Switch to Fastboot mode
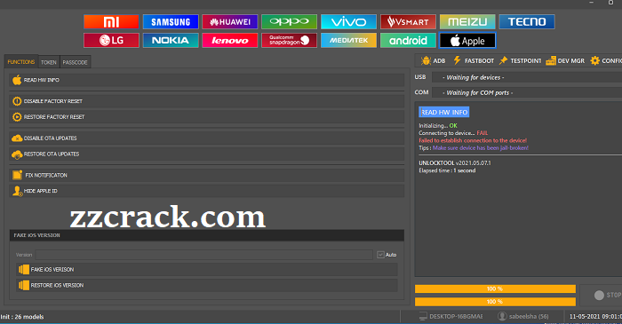The height and width of the screenshot is (324, 622). 474,60
